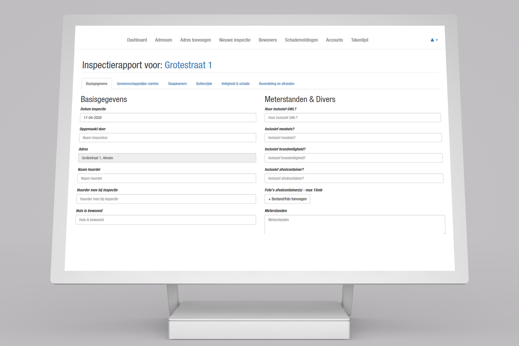This screenshot has width=519, height=346.
Task: Click into the Meterstanden text area
Action: pos(354,224)
